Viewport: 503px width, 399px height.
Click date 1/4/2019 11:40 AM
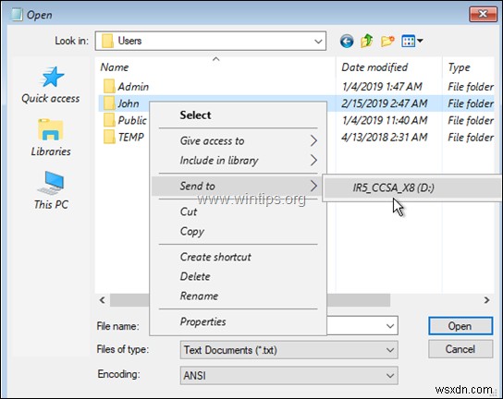[385, 120]
